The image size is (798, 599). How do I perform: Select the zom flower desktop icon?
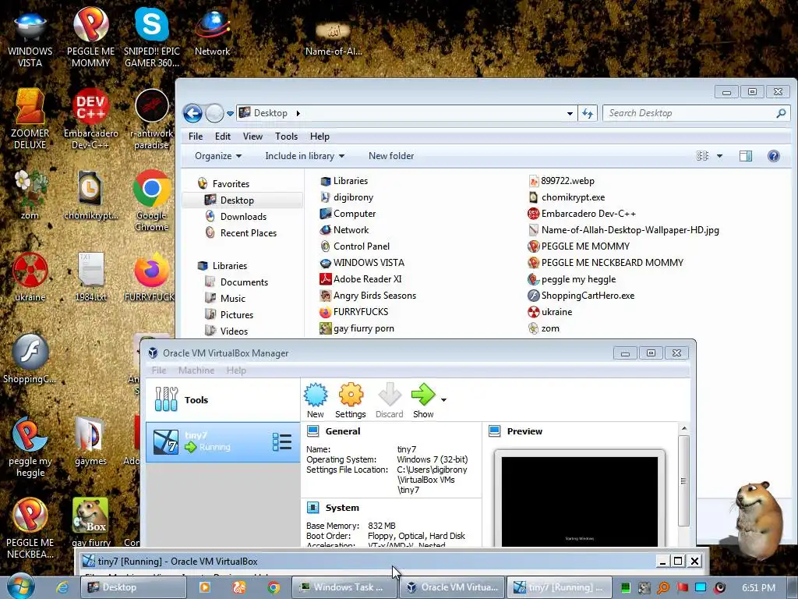click(x=30, y=195)
